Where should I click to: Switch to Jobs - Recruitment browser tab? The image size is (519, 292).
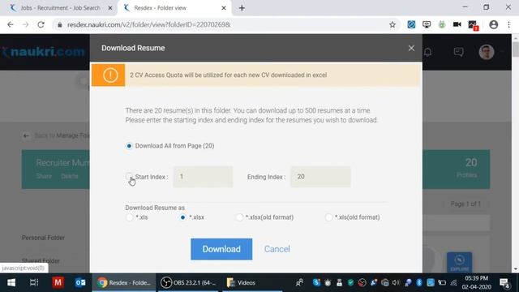click(x=60, y=8)
